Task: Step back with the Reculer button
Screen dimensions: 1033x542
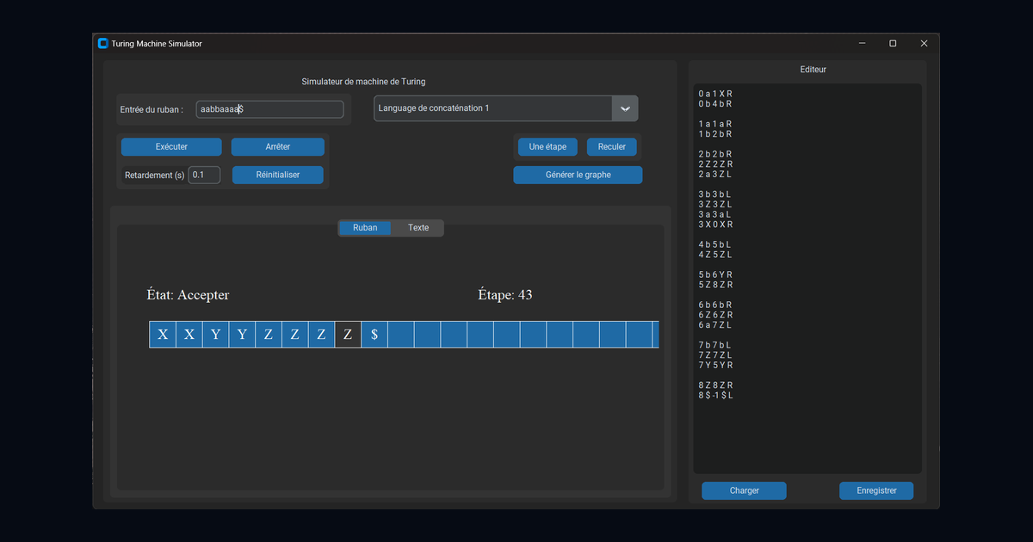Action: pyautogui.click(x=612, y=147)
